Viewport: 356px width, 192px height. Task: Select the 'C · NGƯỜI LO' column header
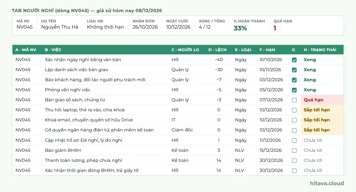click(x=185, y=50)
